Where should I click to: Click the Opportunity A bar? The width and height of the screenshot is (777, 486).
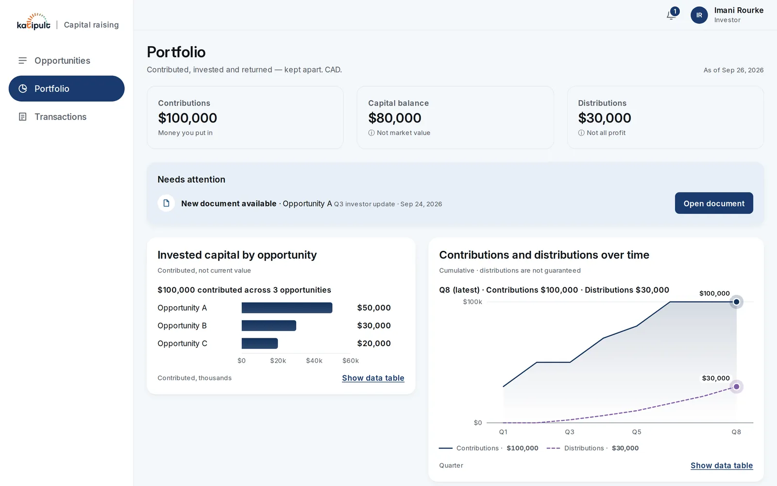[287, 308]
